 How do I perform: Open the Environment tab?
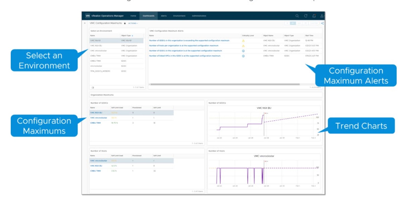(179, 16)
